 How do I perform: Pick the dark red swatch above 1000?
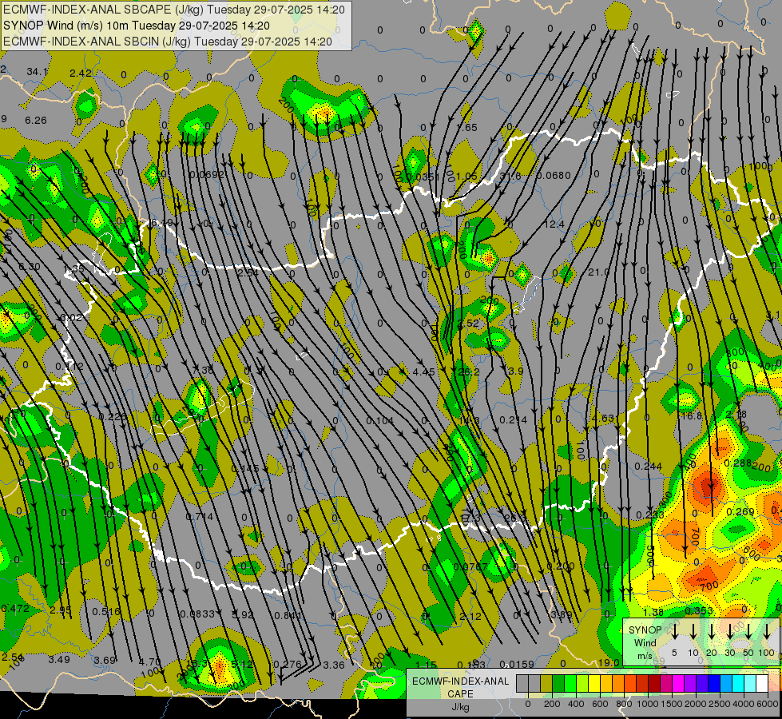[654, 683]
